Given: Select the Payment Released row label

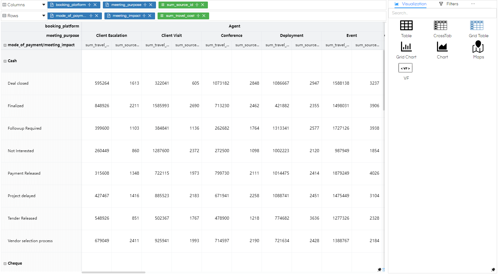Looking at the screenshot, I should pyautogui.click(x=24, y=173).
